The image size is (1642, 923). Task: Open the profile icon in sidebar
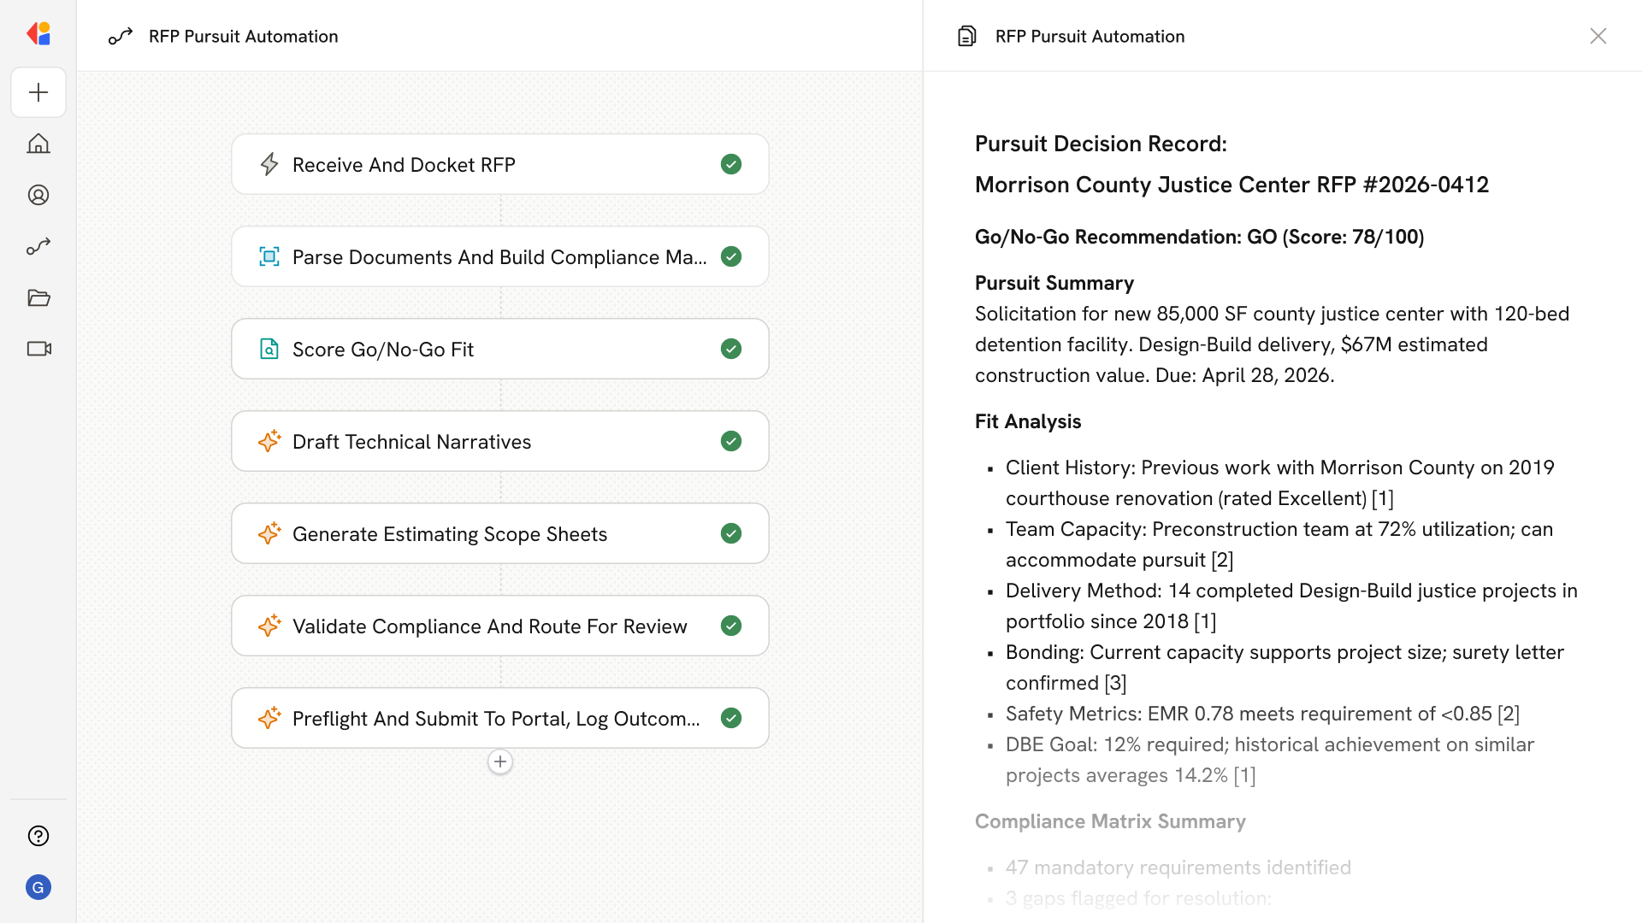point(38,195)
